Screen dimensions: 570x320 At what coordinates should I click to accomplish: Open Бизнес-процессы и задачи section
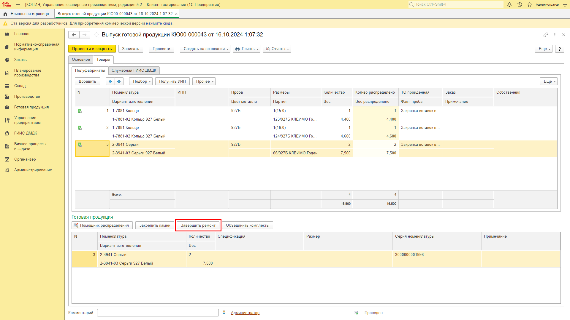(x=30, y=146)
